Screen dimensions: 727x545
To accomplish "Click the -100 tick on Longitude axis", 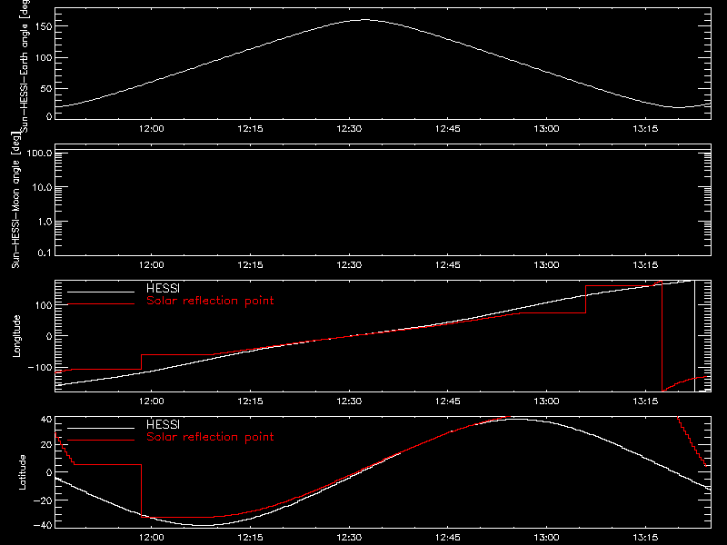I will tap(40, 367).
